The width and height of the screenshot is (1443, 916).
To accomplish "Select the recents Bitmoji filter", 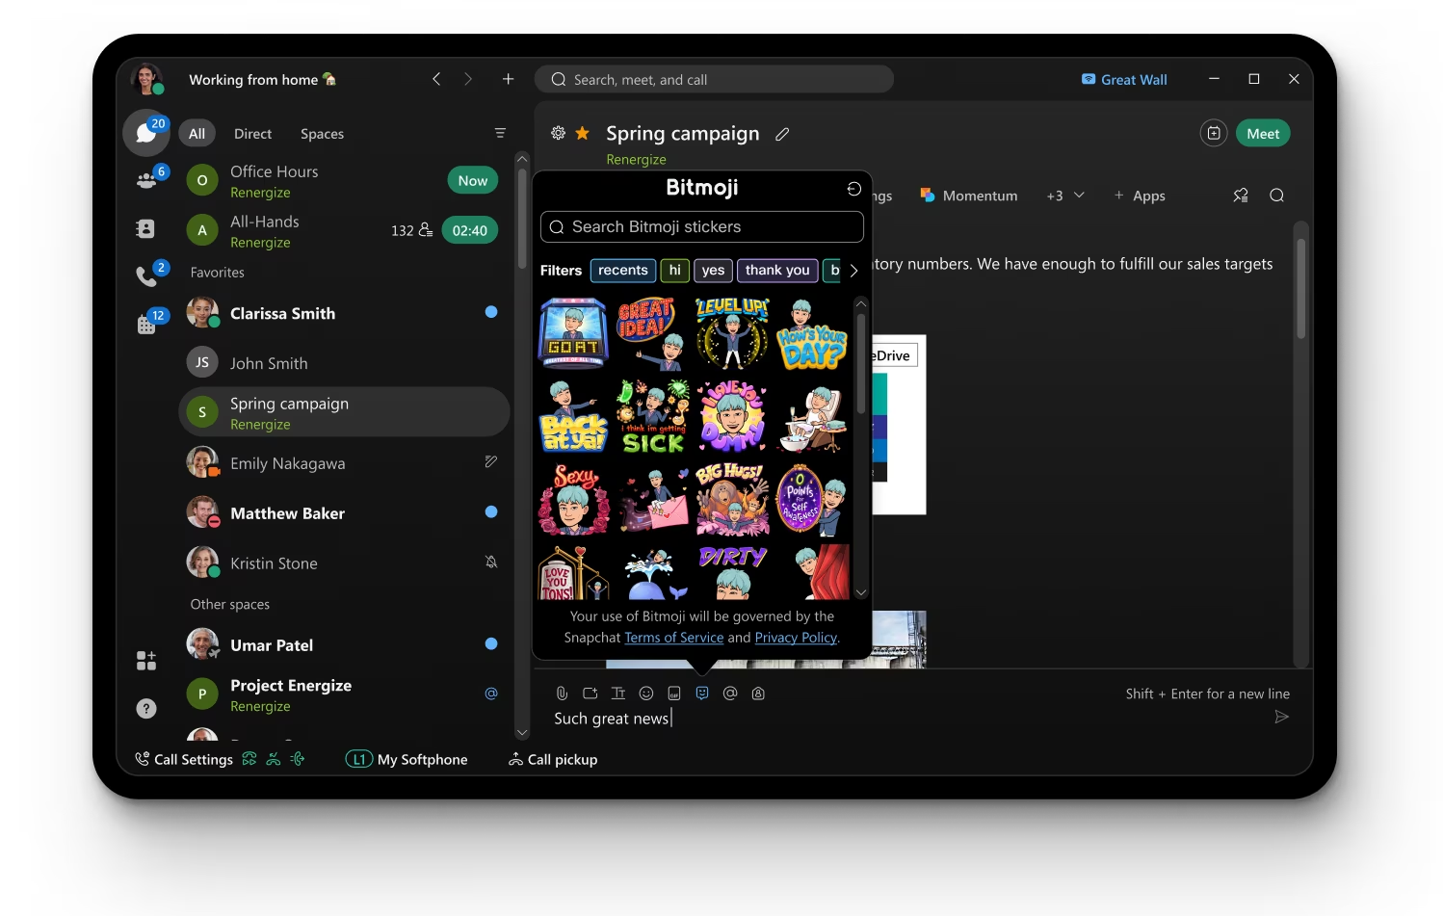I will [x=623, y=271].
